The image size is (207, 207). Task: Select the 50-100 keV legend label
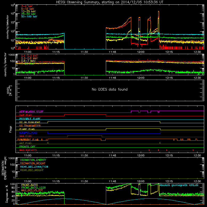29,17
